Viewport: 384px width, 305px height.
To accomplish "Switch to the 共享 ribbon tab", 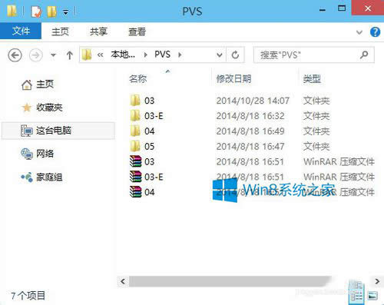I will [x=98, y=31].
